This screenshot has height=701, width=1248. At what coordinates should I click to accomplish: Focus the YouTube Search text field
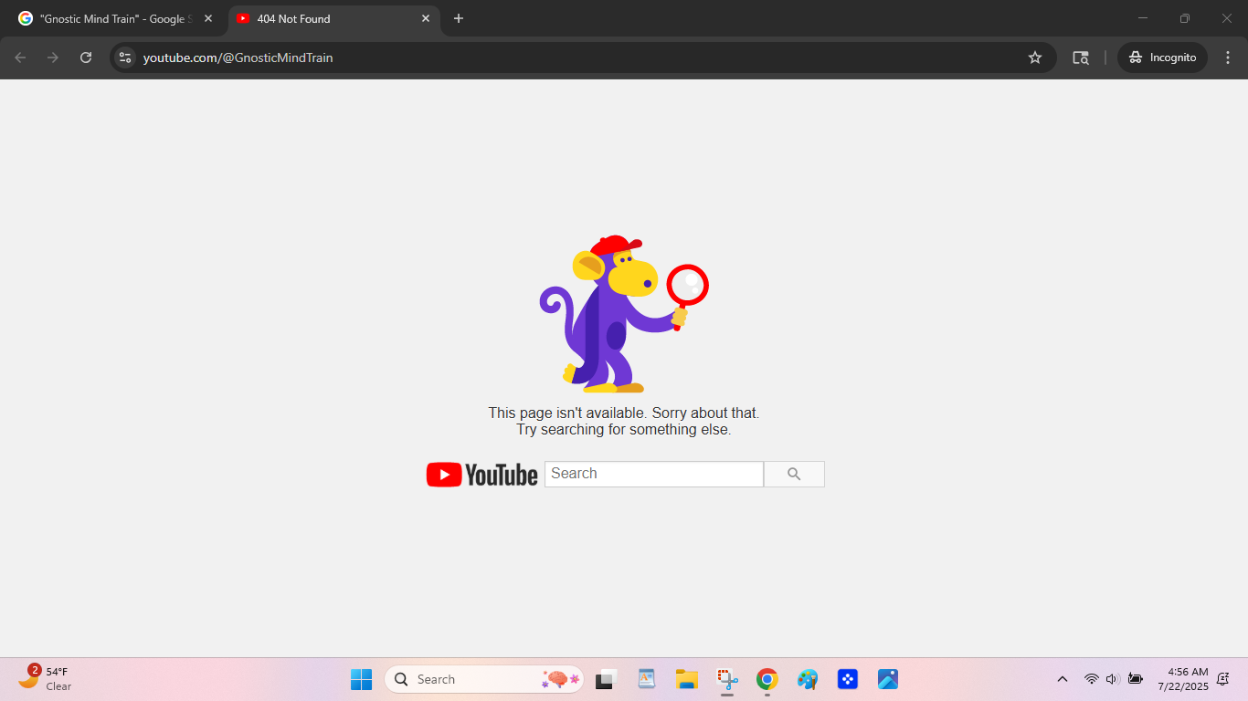(x=654, y=474)
